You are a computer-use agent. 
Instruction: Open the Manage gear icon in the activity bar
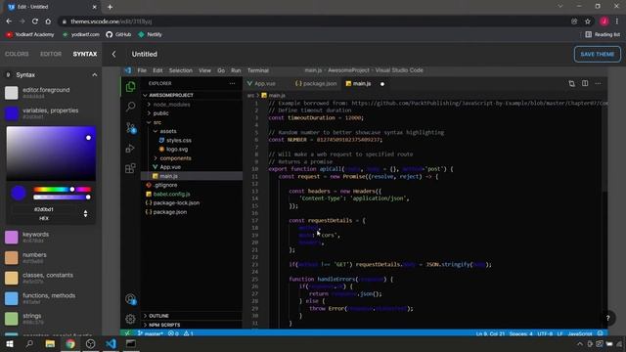[130, 319]
